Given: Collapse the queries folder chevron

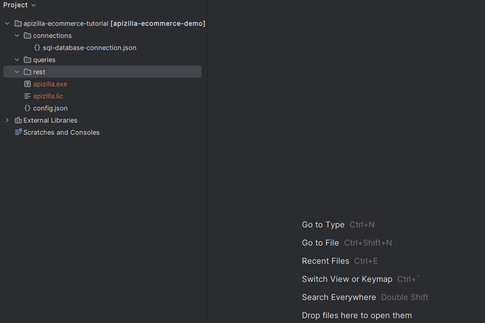Looking at the screenshot, I should click(17, 60).
